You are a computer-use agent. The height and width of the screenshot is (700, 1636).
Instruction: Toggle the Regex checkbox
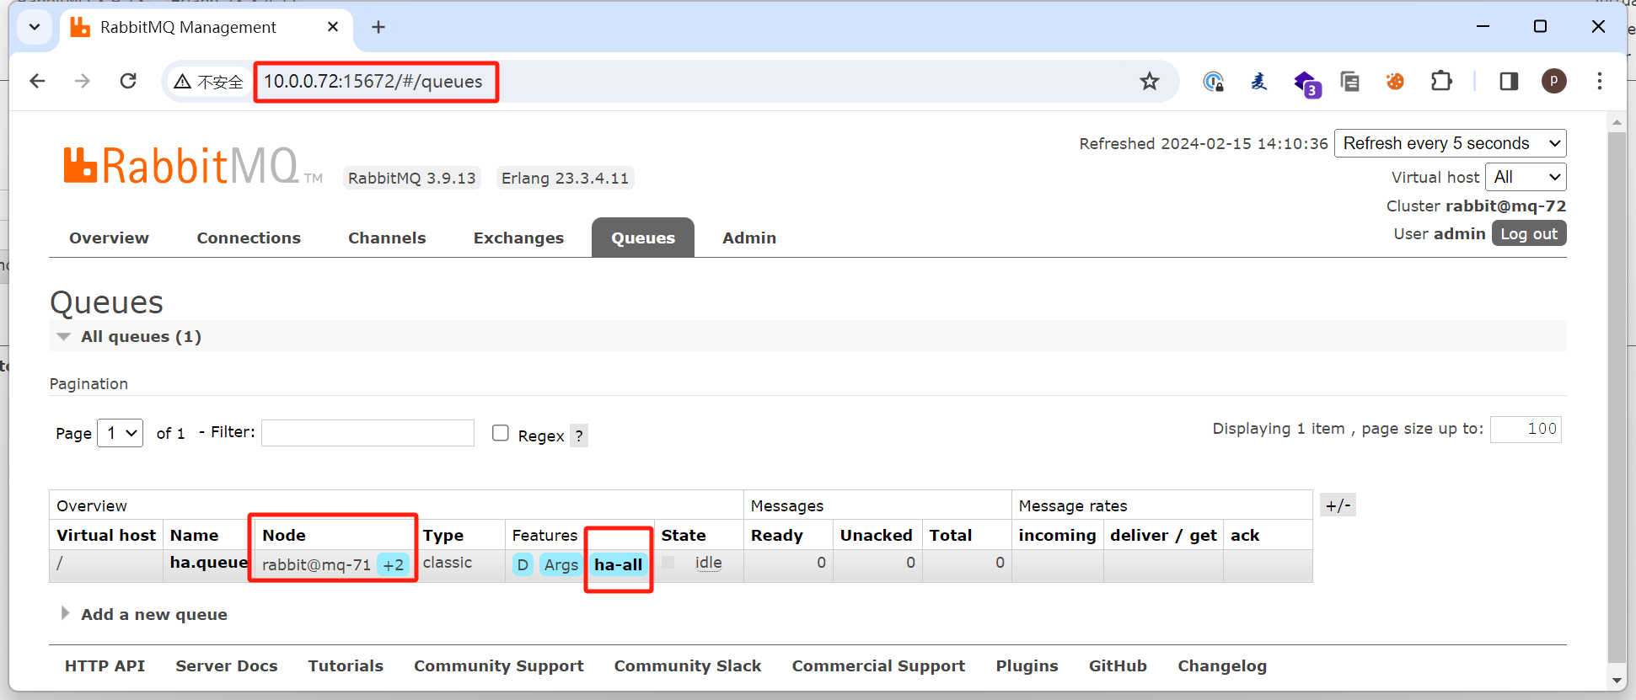(x=501, y=433)
